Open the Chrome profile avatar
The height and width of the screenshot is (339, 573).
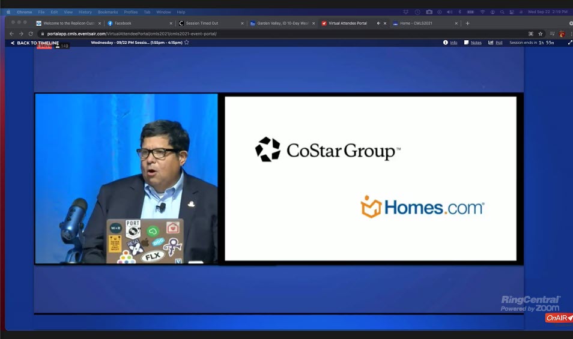point(562,34)
